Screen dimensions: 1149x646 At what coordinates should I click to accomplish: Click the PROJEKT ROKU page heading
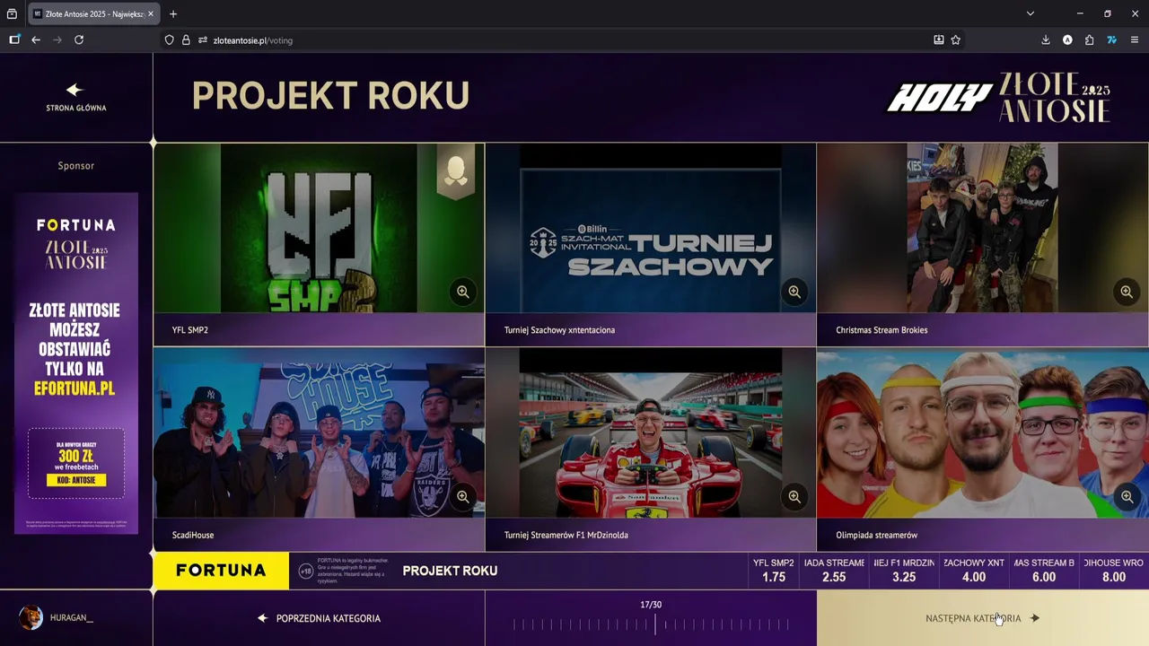[x=330, y=96]
